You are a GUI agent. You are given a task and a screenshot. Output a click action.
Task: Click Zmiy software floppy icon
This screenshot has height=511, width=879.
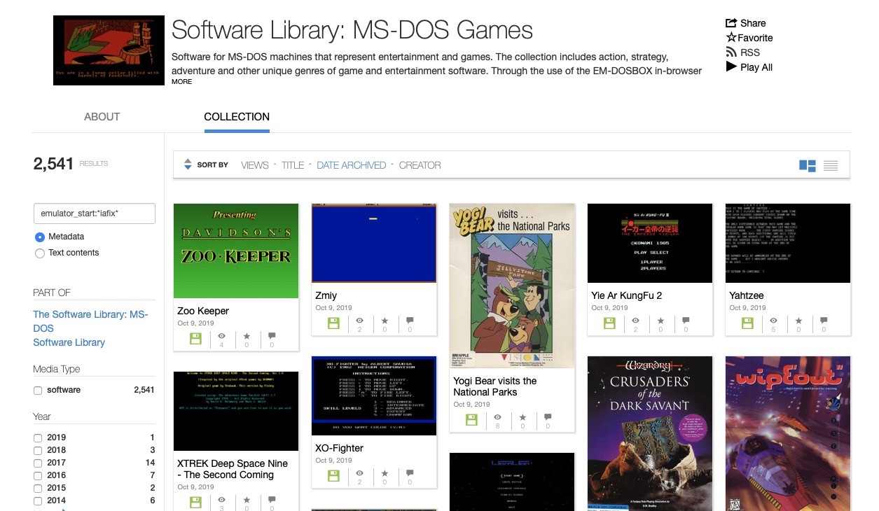333,323
